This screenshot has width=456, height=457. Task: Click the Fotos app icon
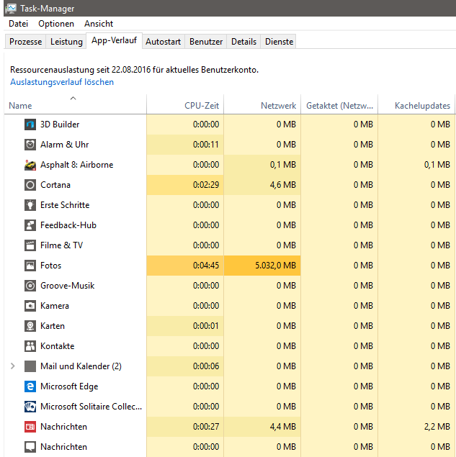pyautogui.click(x=30, y=266)
